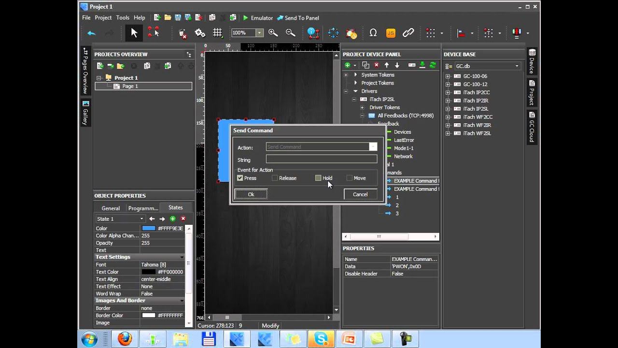Click the Omega symbol icon
This screenshot has width=618, height=348.
tap(373, 33)
